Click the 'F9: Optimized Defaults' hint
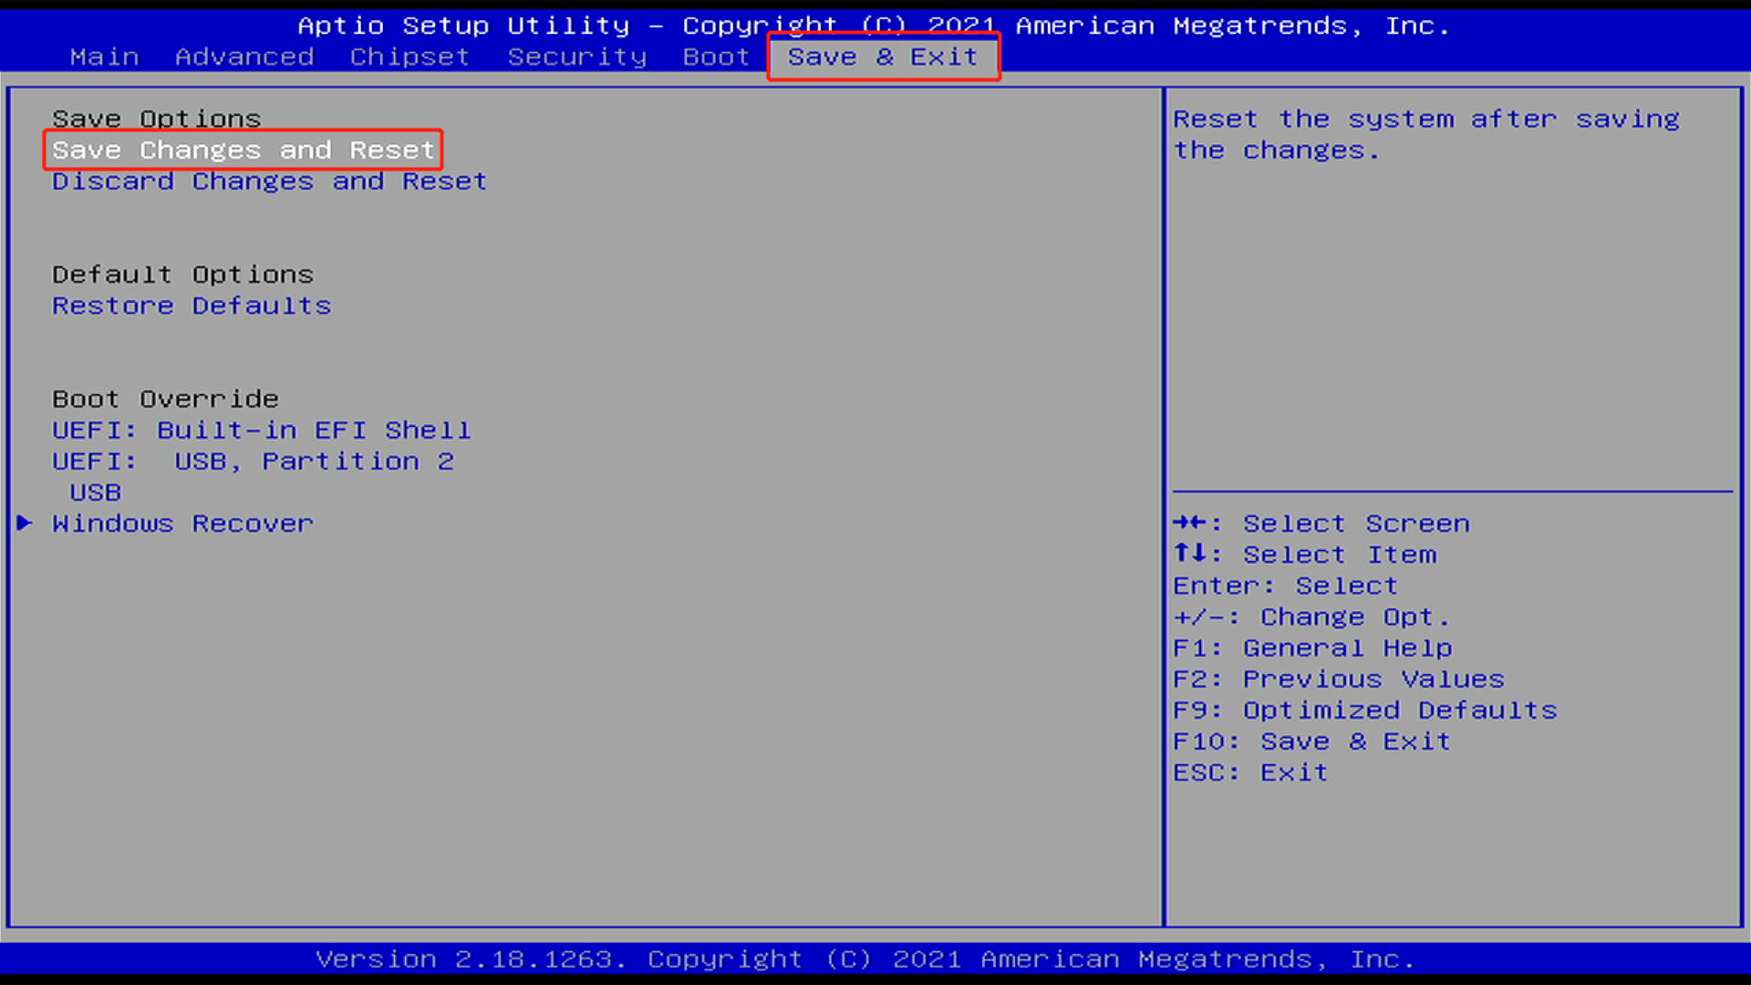 [x=1365, y=710]
